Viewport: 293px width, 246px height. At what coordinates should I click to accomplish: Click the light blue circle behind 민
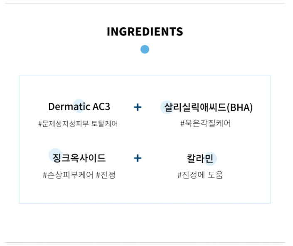210,159
